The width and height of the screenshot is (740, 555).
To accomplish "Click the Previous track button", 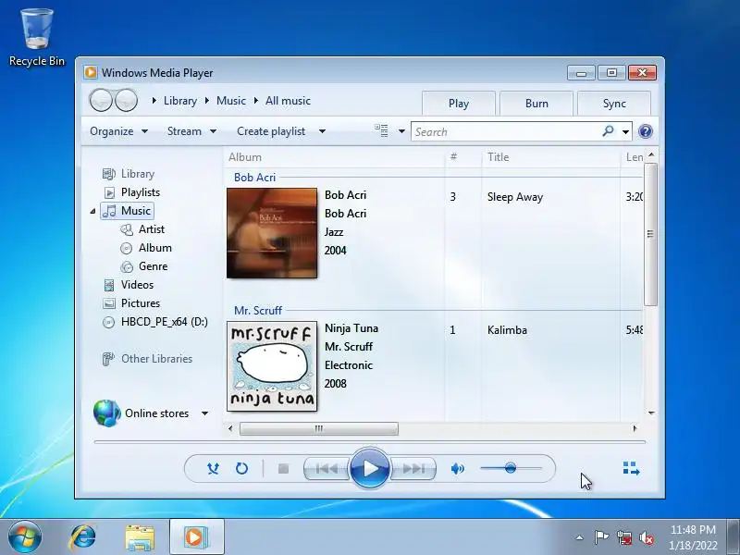I will (327, 469).
